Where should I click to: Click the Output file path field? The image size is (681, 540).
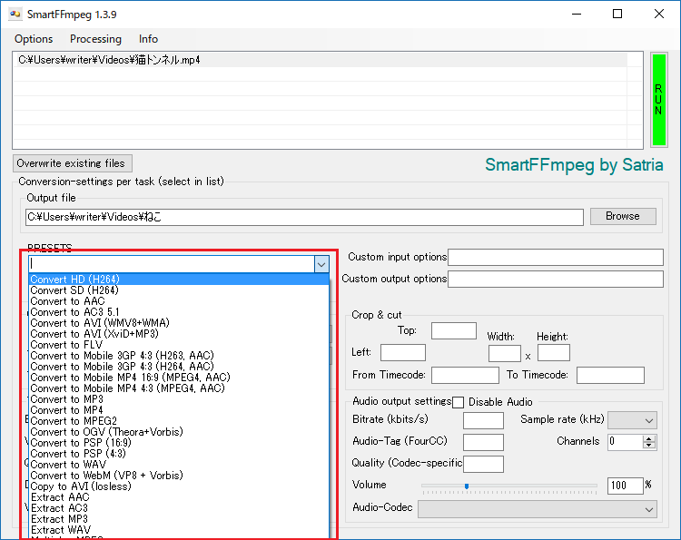[304, 217]
